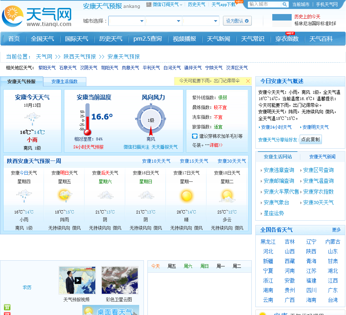Click 24小时天气预报 red link
This screenshot has height=315, width=346.
click(88, 147)
